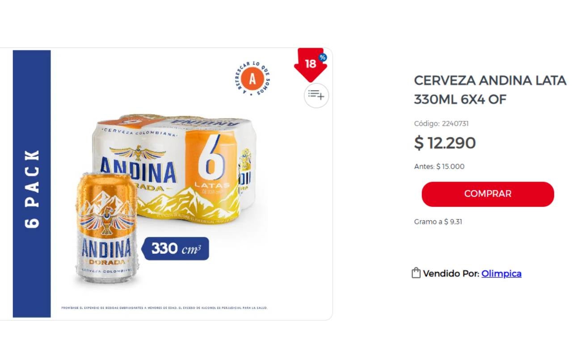Select the product title CERVEZA ANDINA LATA
This screenshot has height=339, width=581.
(490, 81)
